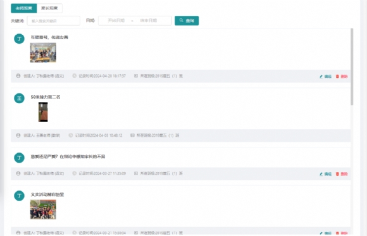Open the group photo thumbnail under 义卖活动
Screen dimensions: 367x236
tap(43, 209)
